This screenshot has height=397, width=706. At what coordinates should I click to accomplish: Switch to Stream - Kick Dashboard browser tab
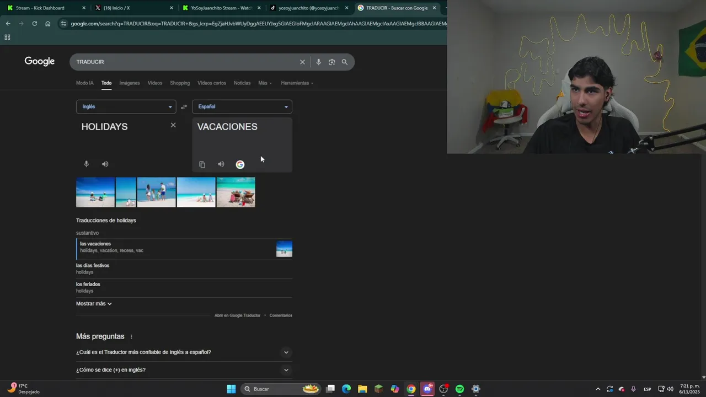45,8
